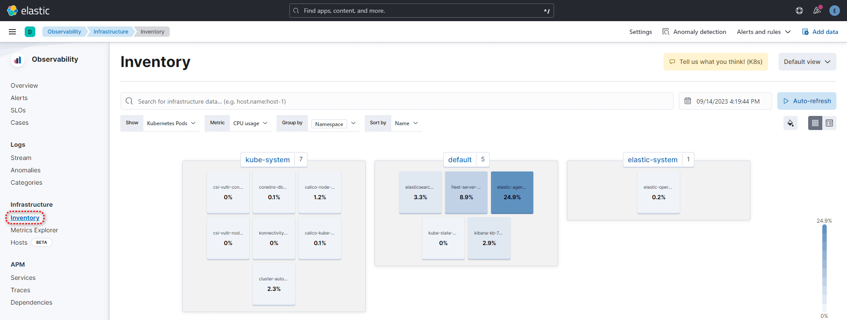Click the Observability app icon in sidebar

pyautogui.click(x=18, y=60)
